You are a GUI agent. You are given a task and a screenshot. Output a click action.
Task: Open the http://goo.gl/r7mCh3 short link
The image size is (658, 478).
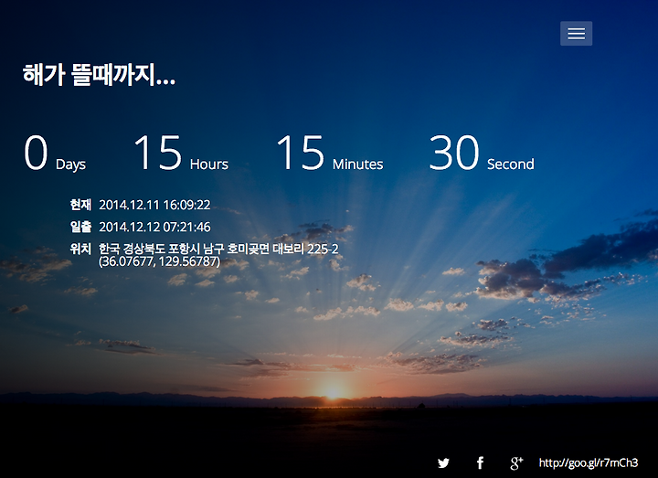589,462
